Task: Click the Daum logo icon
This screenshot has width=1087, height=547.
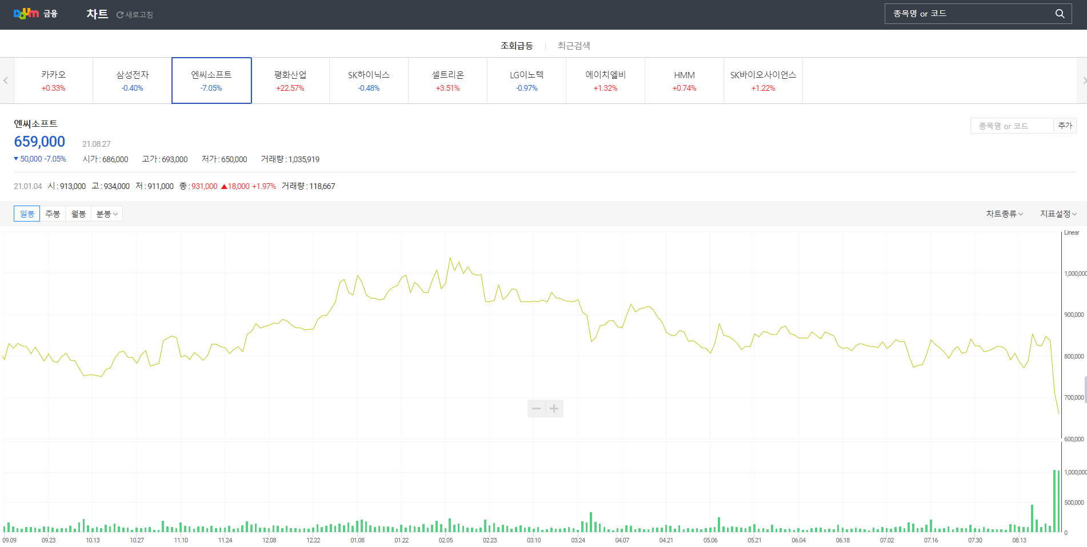Action: pos(26,13)
